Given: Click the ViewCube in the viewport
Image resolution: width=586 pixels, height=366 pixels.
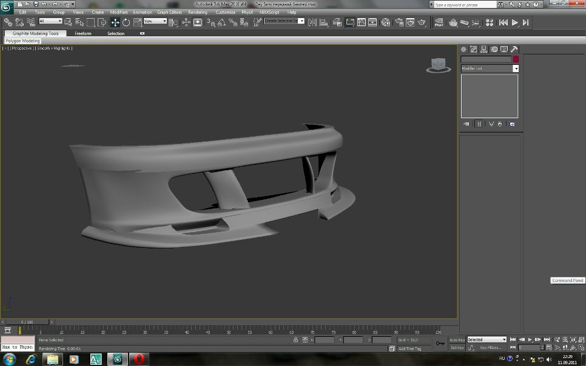Looking at the screenshot, I should (x=438, y=65).
